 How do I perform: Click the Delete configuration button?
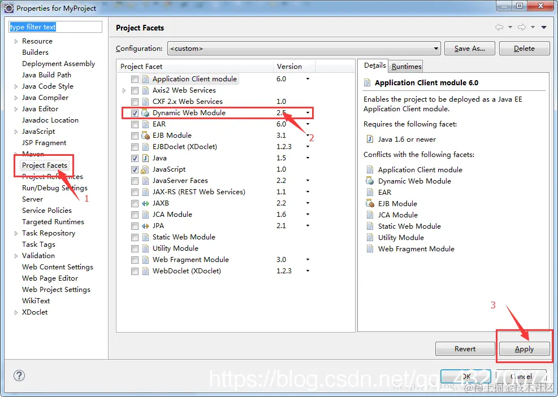click(x=524, y=49)
